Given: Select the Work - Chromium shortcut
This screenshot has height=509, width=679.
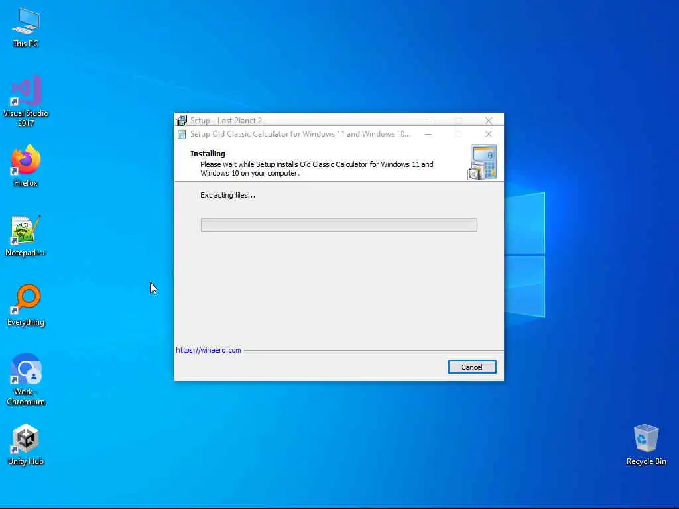Looking at the screenshot, I should (26, 380).
